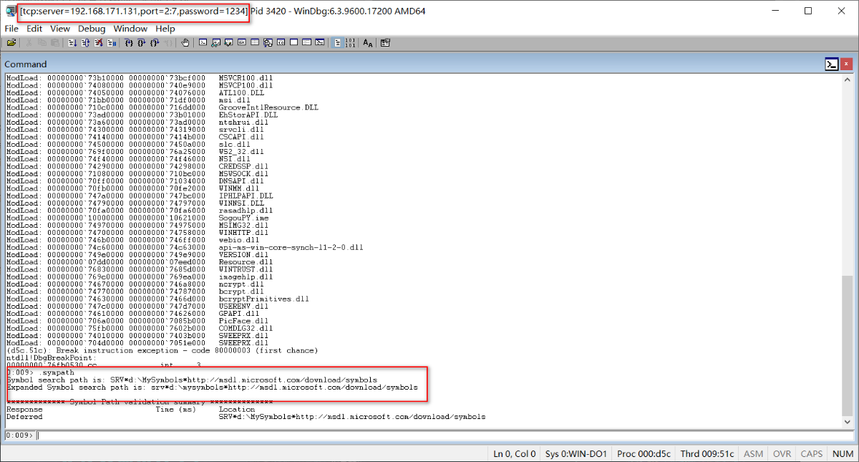Screen dimensions: 859x462
Task: Click the Options toolbar icon
Action: tap(385, 43)
